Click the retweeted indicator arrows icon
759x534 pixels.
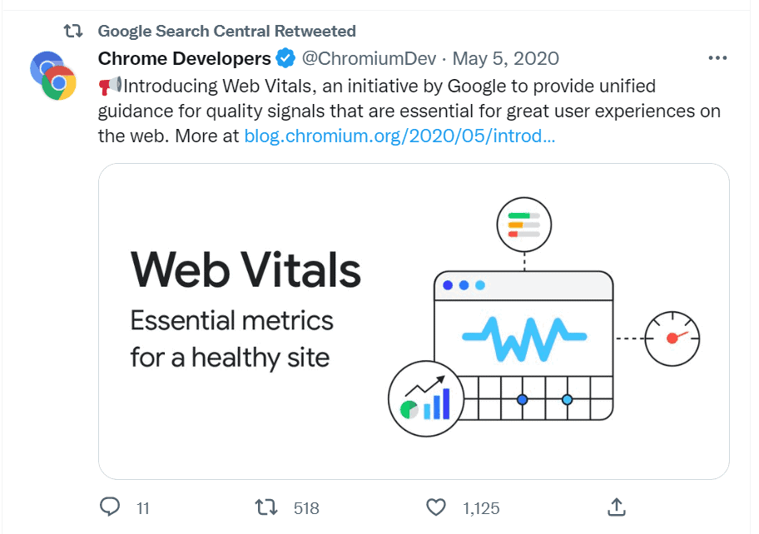[73, 32]
